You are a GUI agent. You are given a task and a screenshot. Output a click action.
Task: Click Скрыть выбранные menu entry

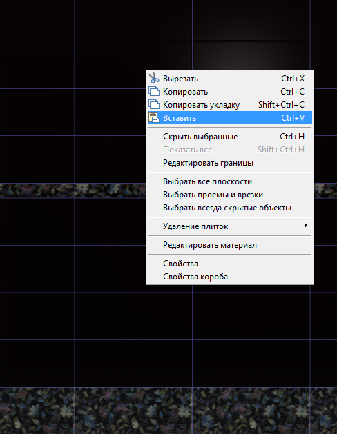[x=230, y=137]
